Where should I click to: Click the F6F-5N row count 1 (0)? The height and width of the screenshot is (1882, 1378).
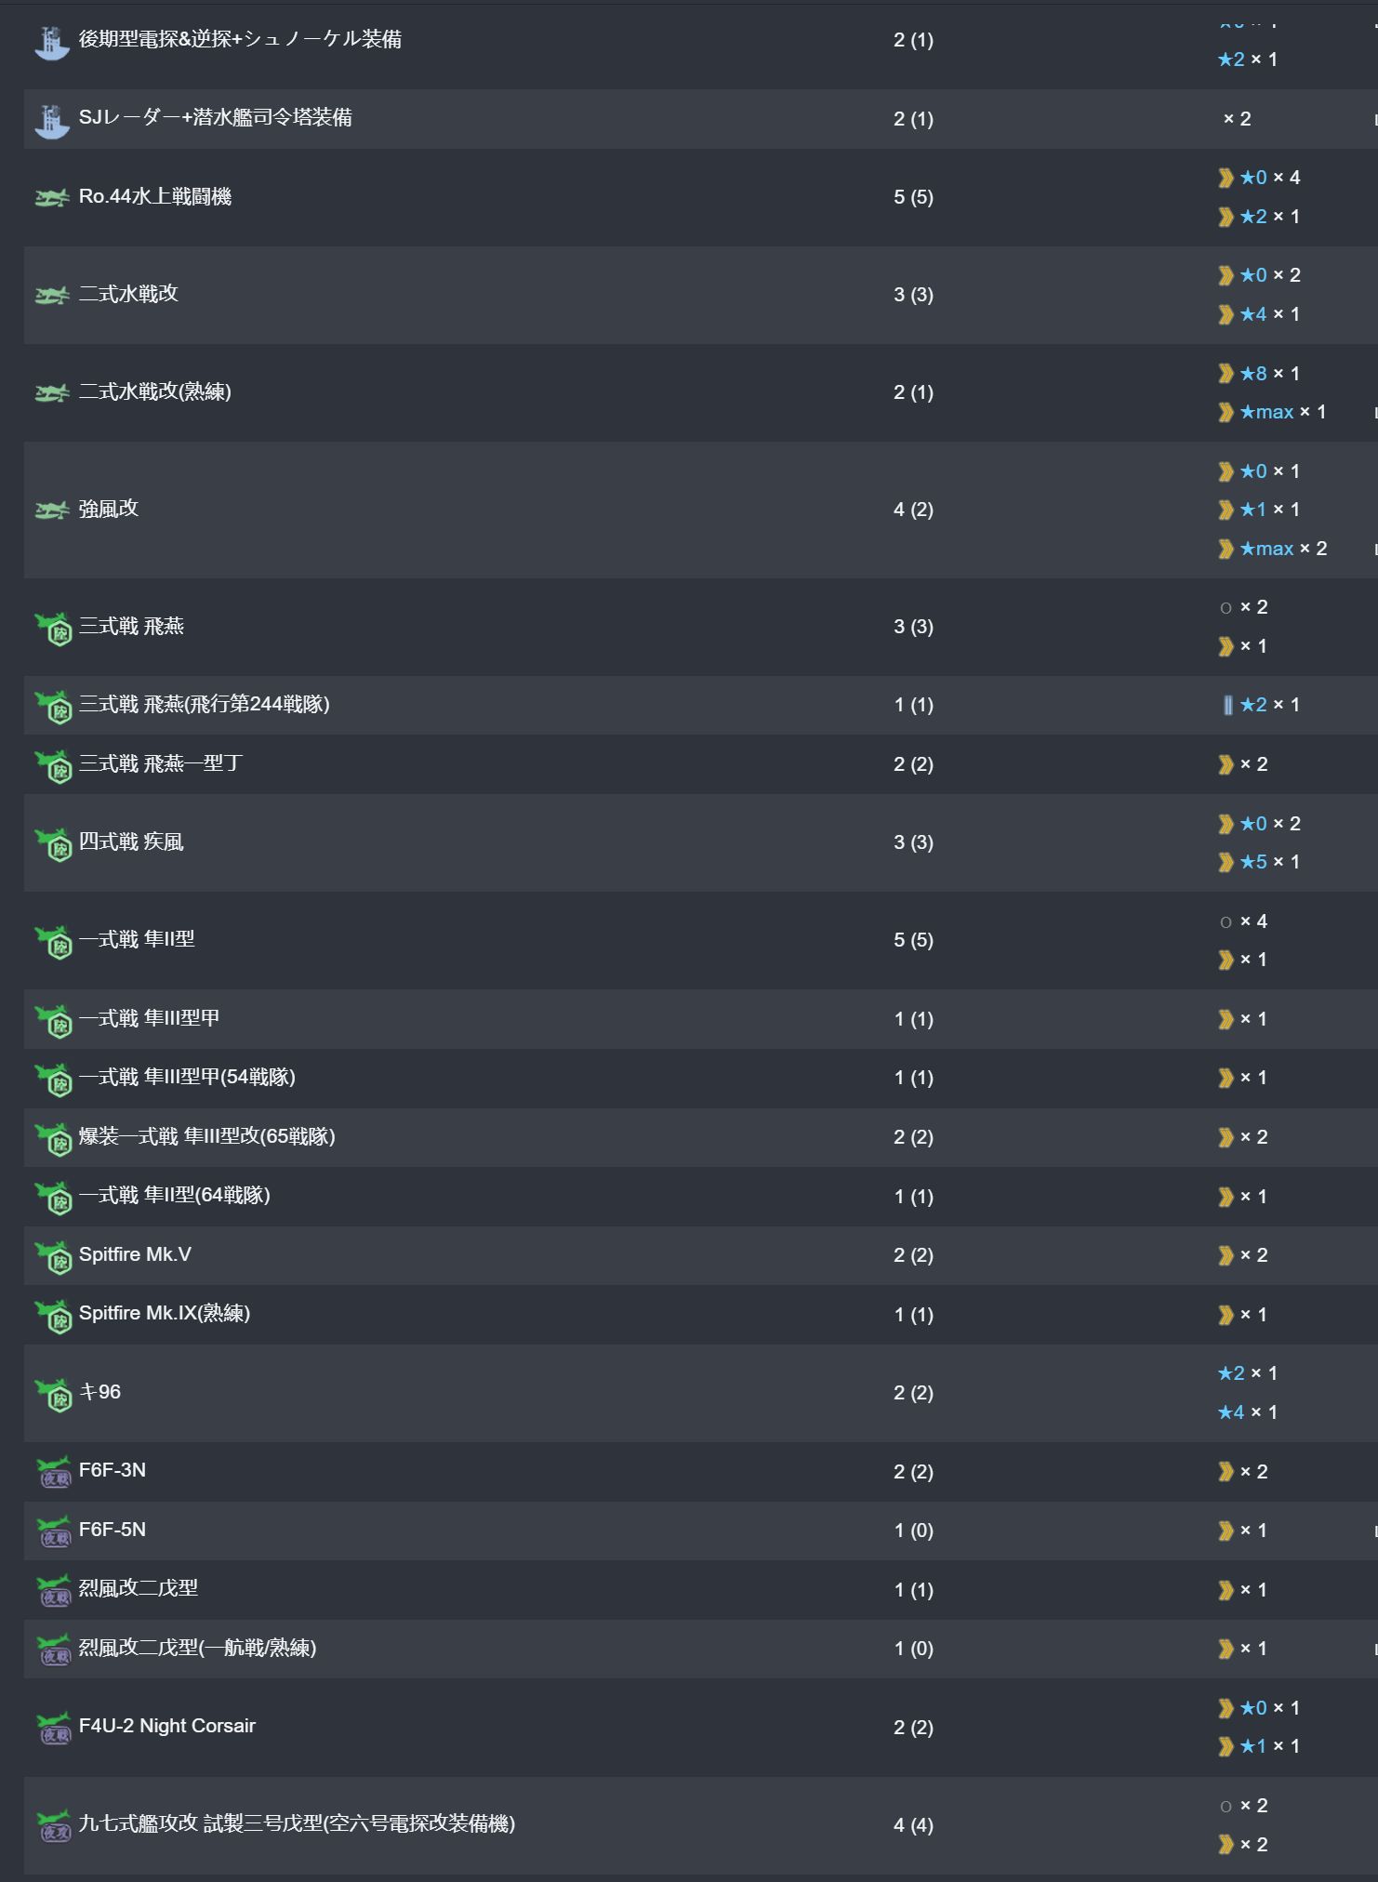(x=913, y=1531)
